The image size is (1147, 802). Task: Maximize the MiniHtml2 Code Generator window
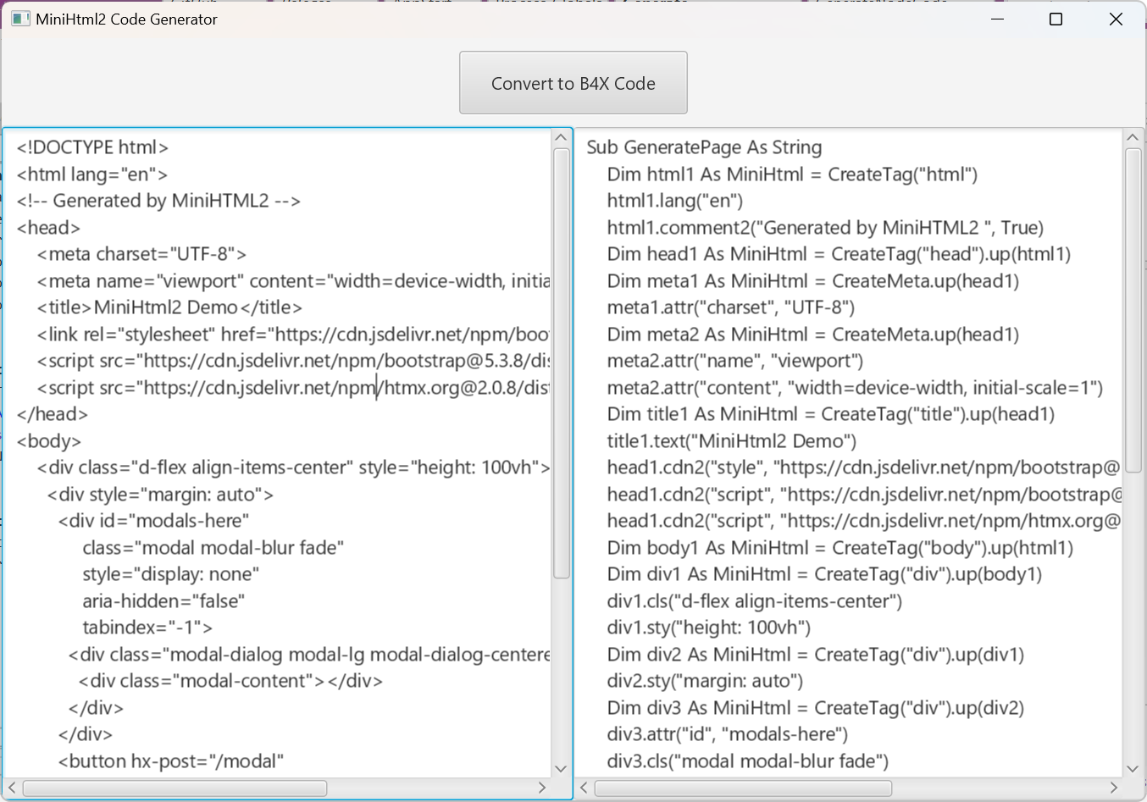(1056, 19)
